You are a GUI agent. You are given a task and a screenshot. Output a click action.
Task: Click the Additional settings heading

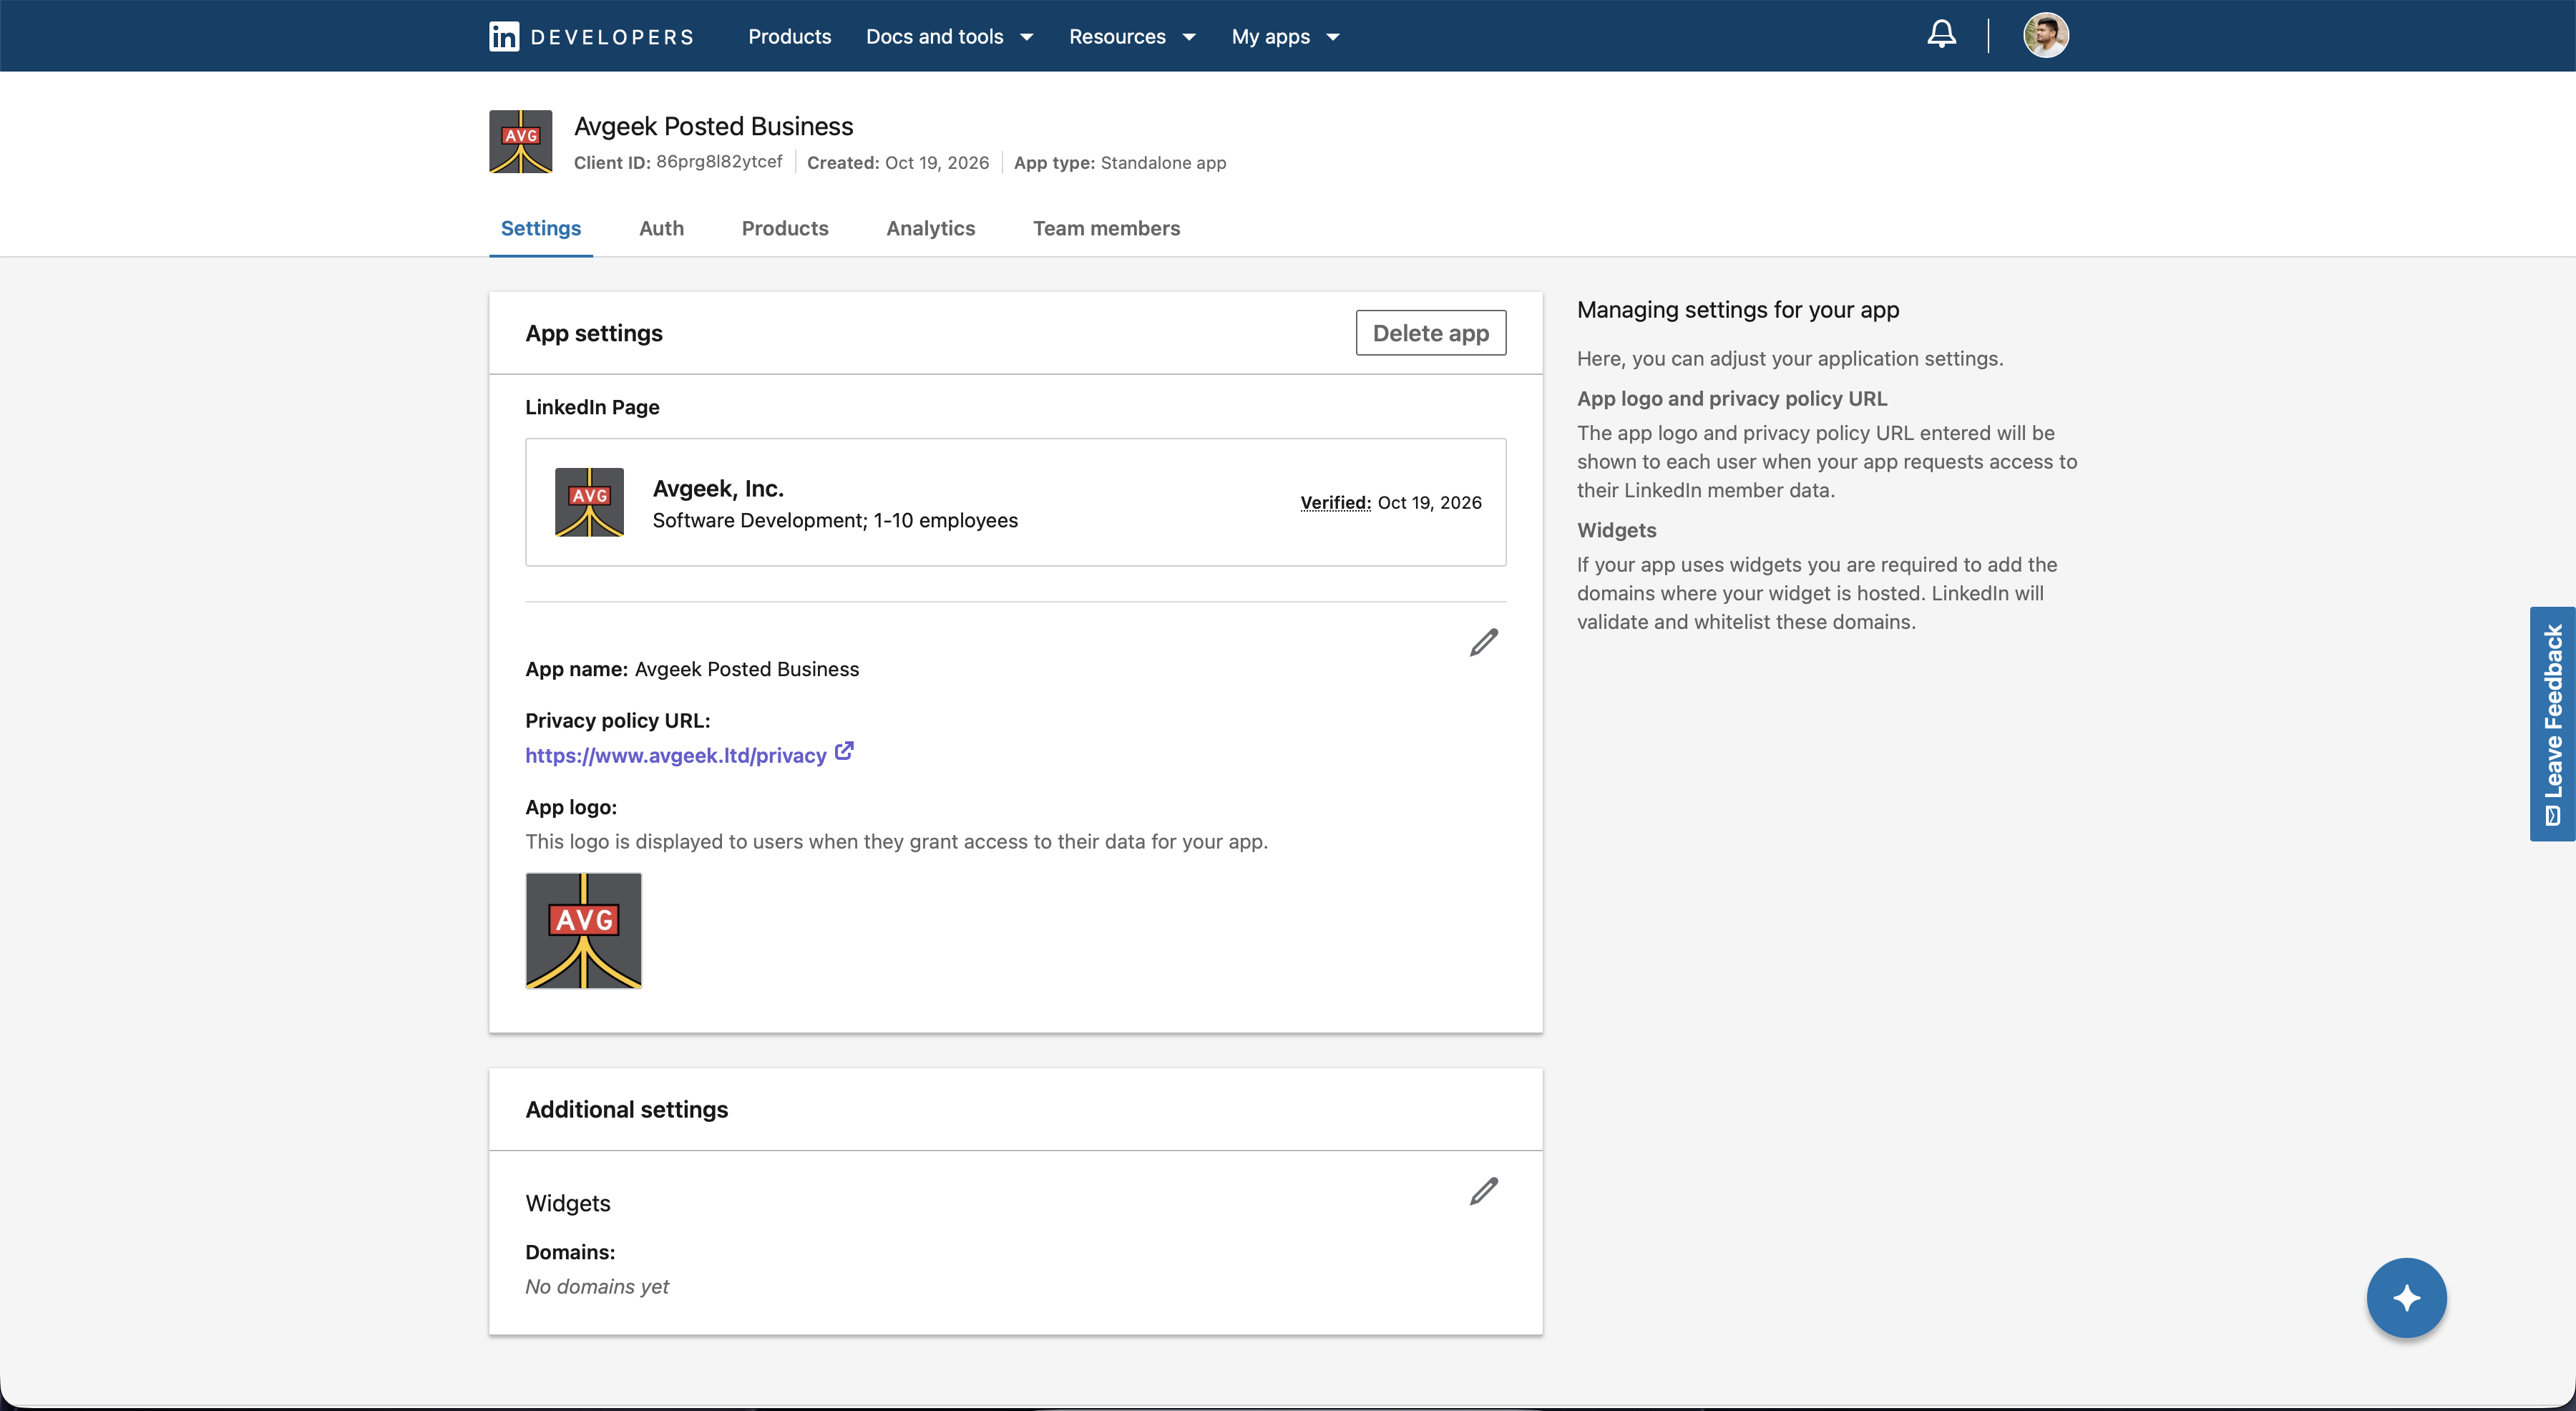click(x=627, y=1109)
